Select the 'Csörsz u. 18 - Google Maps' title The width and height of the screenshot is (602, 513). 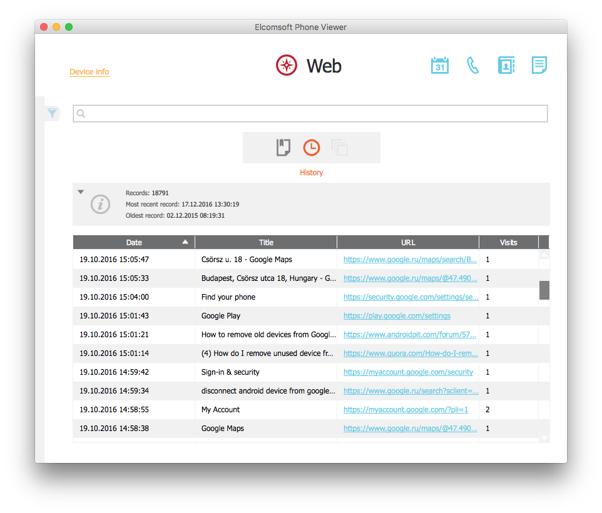click(x=247, y=260)
